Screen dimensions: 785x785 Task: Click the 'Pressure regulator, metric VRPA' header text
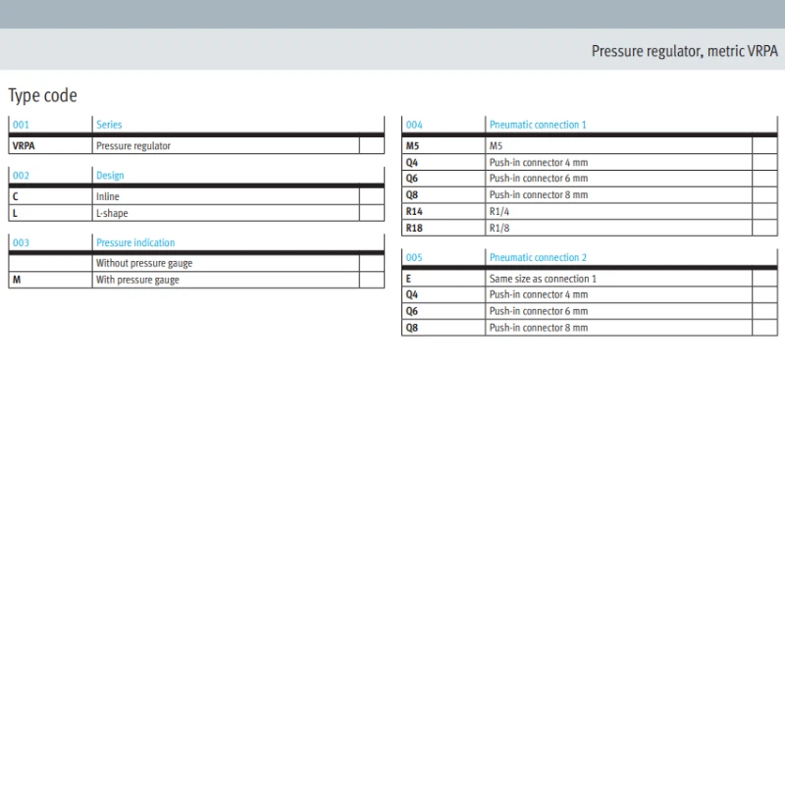click(684, 51)
